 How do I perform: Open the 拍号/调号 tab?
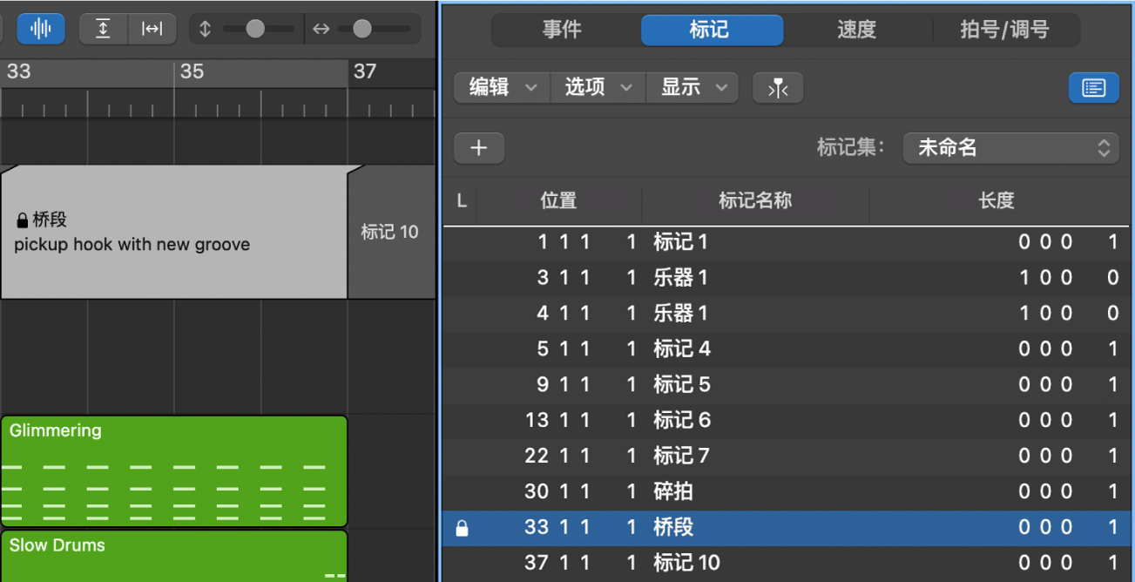1004,30
